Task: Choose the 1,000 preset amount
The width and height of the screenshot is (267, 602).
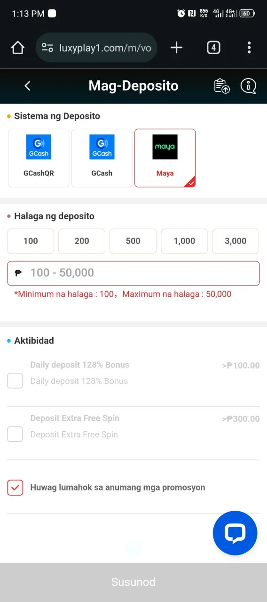Action: click(x=184, y=241)
